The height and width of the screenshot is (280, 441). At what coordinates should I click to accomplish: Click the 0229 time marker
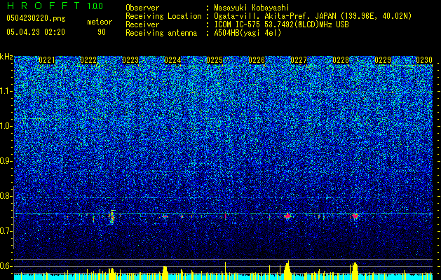[383, 60]
